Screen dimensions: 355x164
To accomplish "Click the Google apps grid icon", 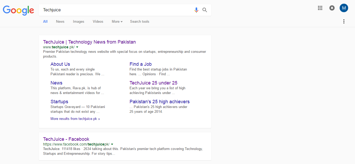I will pos(320,8).
